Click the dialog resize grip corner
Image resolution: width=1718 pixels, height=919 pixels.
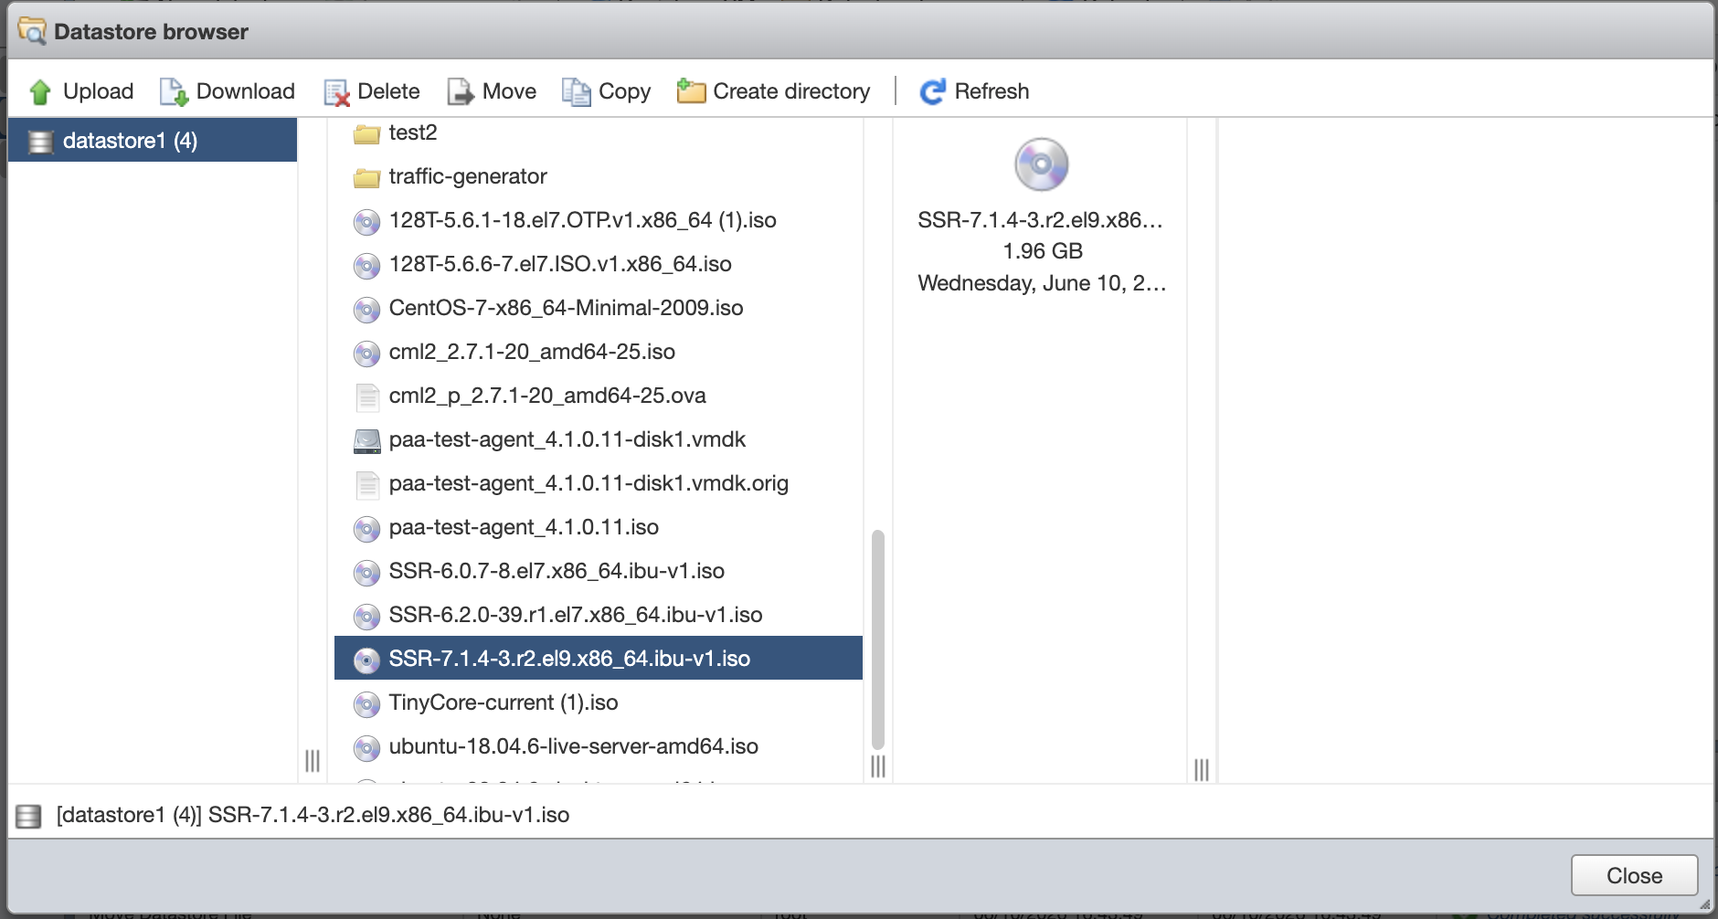[x=1704, y=904]
